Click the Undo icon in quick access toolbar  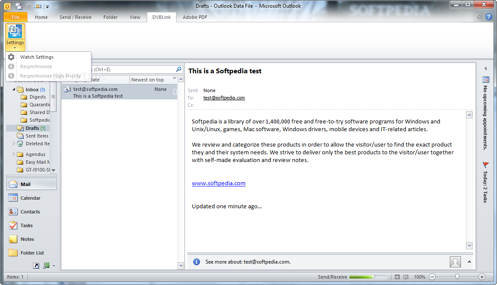[28, 6]
